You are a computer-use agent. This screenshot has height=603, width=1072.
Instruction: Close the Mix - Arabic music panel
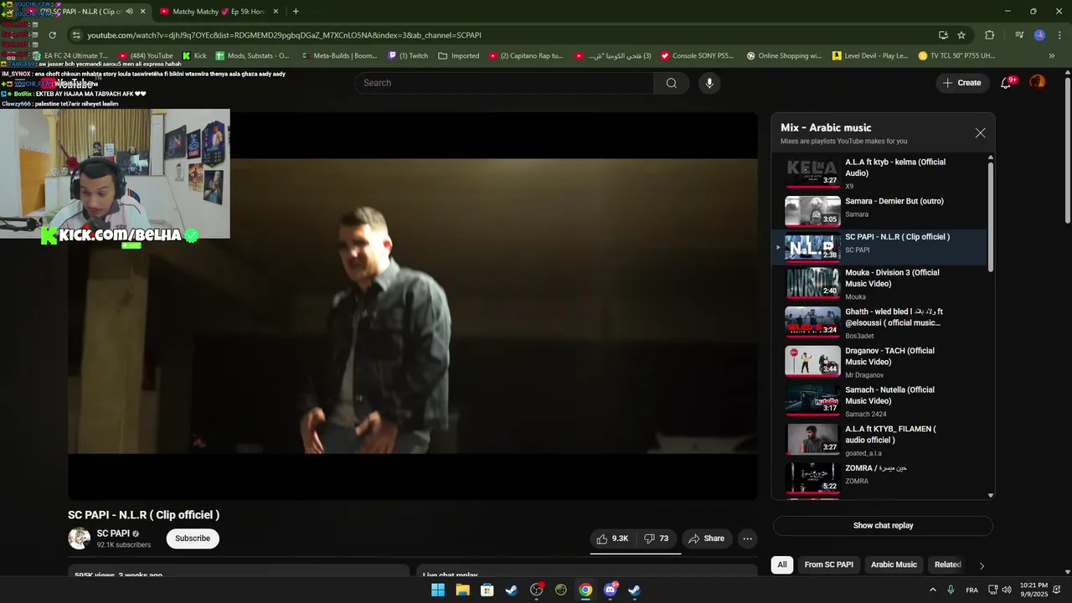(980, 133)
